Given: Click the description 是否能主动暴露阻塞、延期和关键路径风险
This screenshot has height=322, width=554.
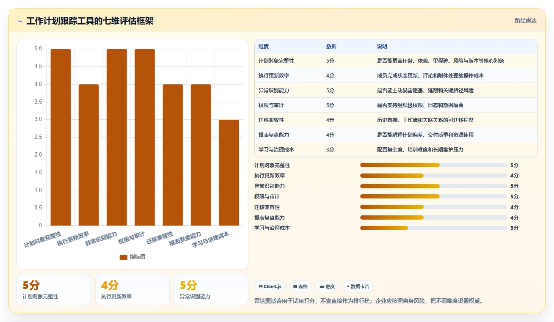Looking at the screenshot, I should click(x=425, y=91).
